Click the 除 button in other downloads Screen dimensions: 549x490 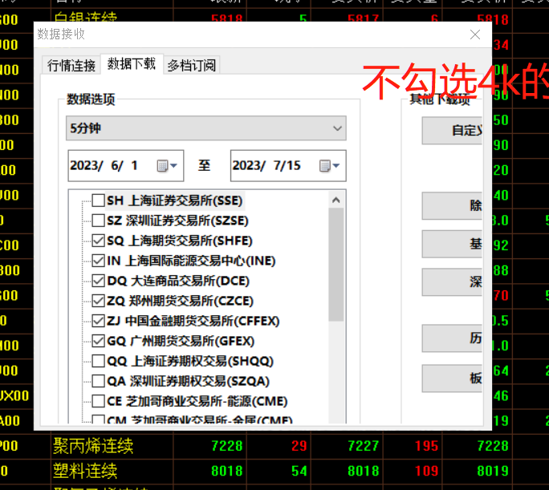pos(452,205)
